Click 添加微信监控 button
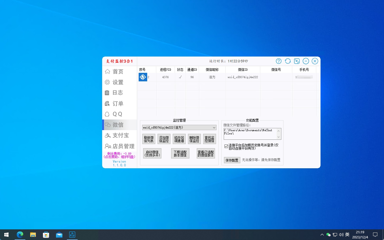This screenshot has height=240, width=384. [164, 139]
